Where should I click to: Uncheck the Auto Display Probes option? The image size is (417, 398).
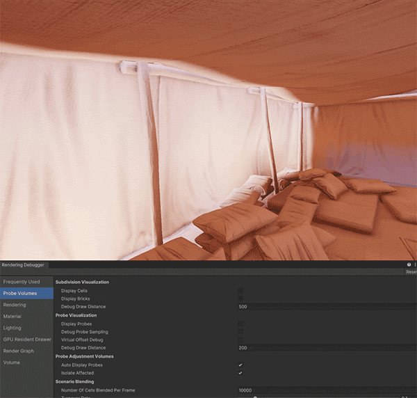coord(240,365)
